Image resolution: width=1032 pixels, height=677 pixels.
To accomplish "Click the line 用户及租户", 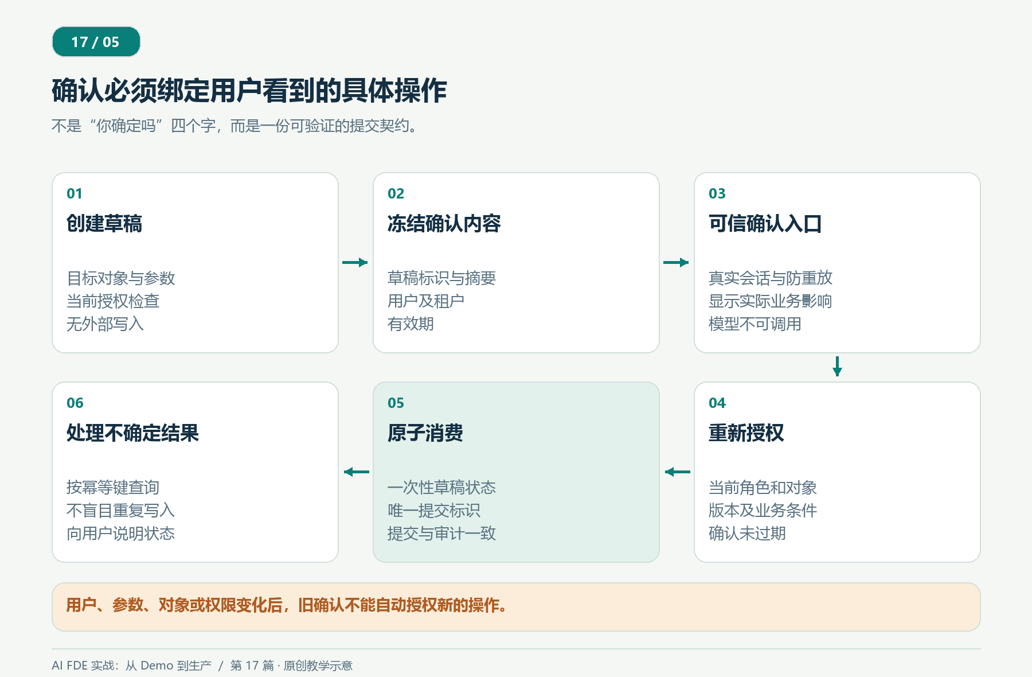I will point(426,301).
